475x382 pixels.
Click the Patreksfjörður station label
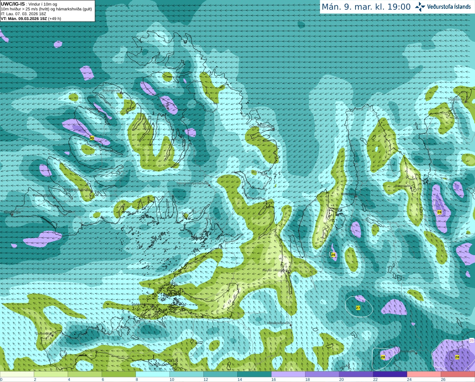click(x=43, y=195)
